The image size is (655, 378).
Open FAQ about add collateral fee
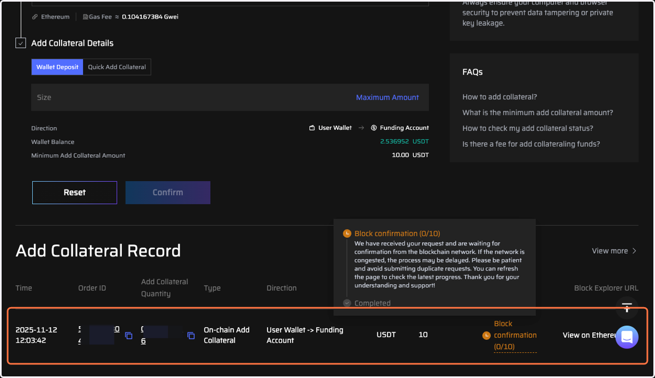[x=531, y=145]
